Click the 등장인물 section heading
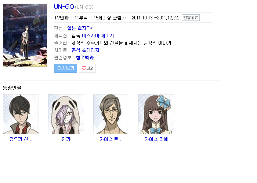The height and width of the screenshot is (183, 257). click(12, 88)
